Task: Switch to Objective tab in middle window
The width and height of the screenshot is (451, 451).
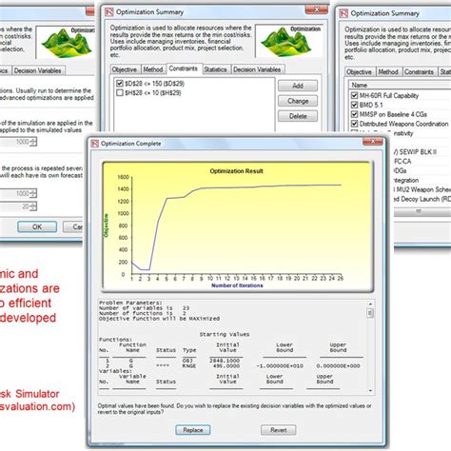Action: point(125,69)
